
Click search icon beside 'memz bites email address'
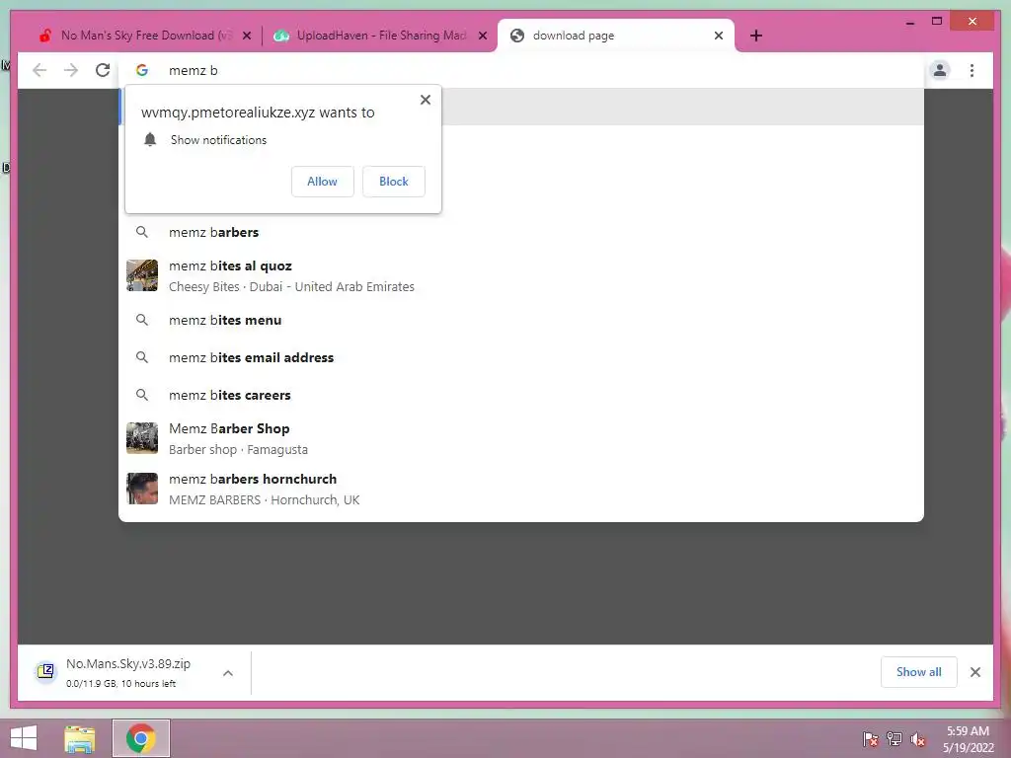tap(142, 357)
